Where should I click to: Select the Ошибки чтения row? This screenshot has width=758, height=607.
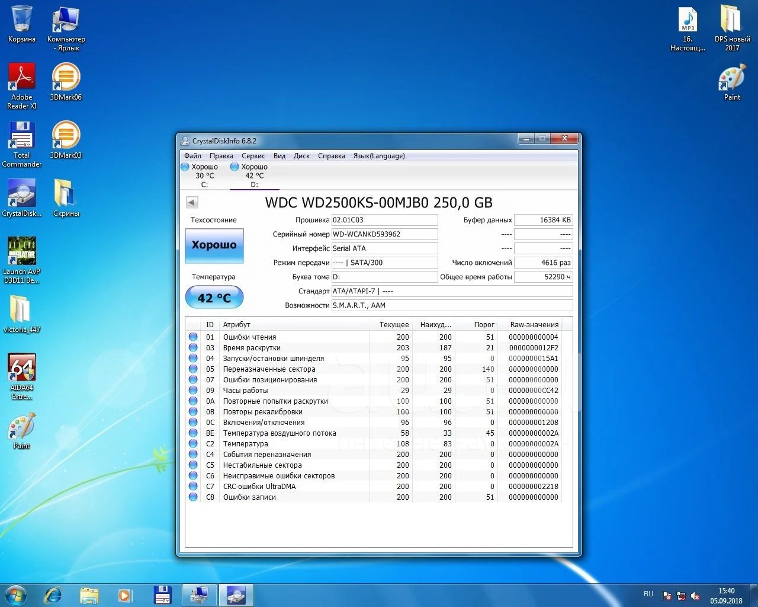point(374,337)
